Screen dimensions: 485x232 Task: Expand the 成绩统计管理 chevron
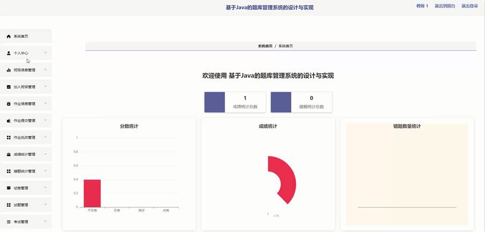(x=46, y=154)
